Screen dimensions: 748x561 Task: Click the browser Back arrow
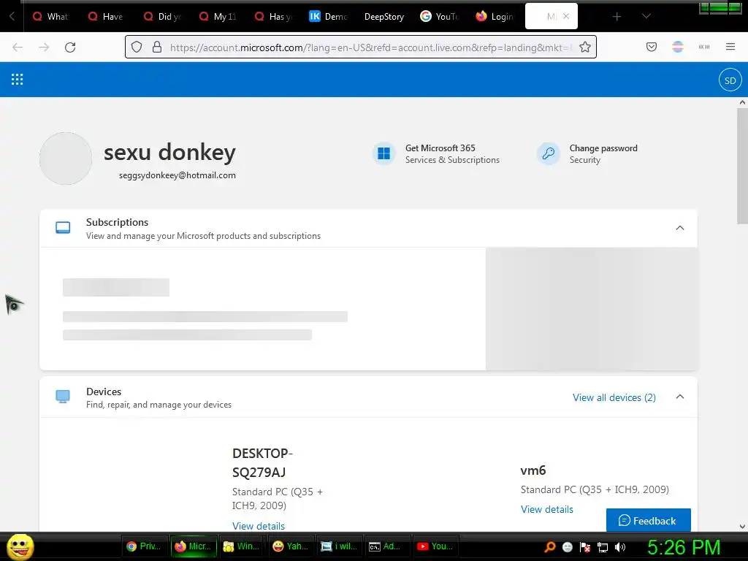click(x=18, y=47)
